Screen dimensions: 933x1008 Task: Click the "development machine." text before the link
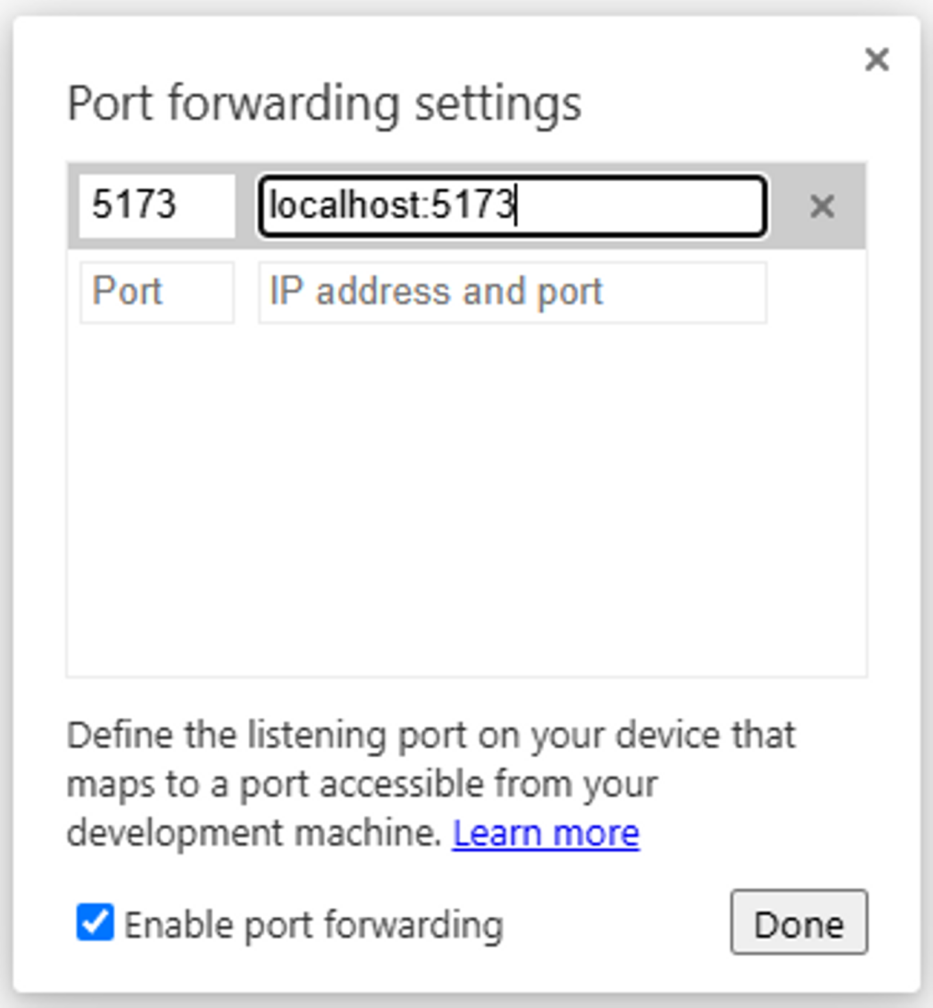coord(254,833)
